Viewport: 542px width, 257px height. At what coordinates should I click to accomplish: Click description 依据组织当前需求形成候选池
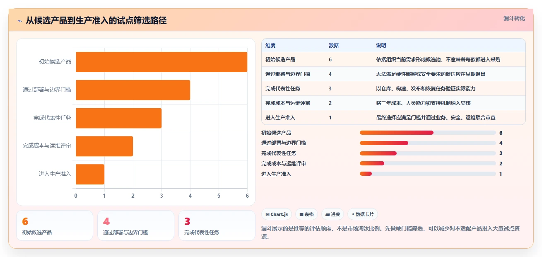[438, 60]
